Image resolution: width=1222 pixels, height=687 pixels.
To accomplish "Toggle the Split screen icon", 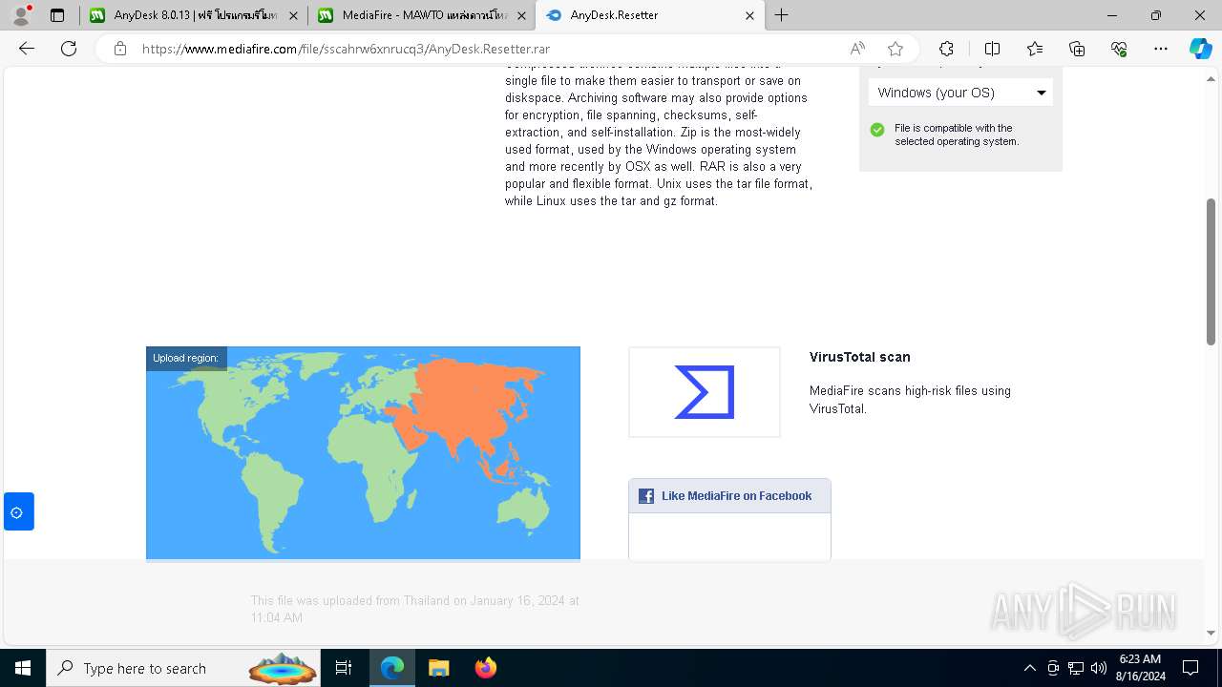I will [x=992, y=49].
